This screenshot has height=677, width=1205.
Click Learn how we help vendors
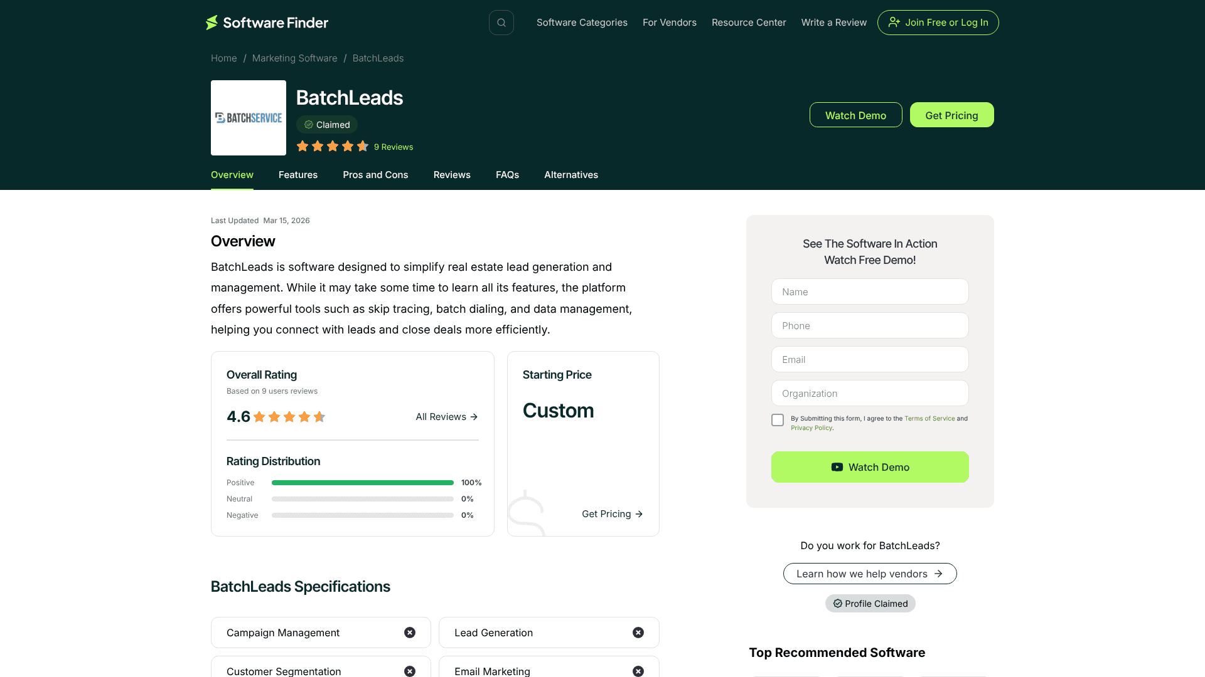[x=870, y=574]
